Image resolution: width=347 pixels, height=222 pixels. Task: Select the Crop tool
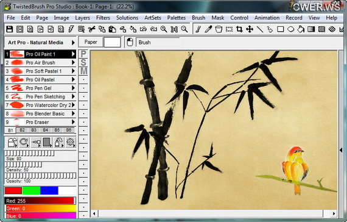coord(239,29)
